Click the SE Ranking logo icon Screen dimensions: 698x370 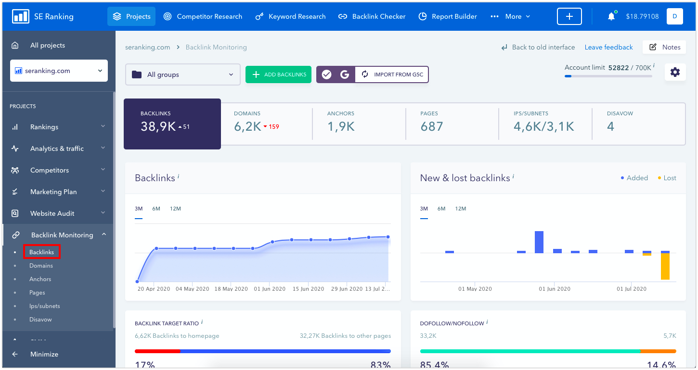(21, 16)
